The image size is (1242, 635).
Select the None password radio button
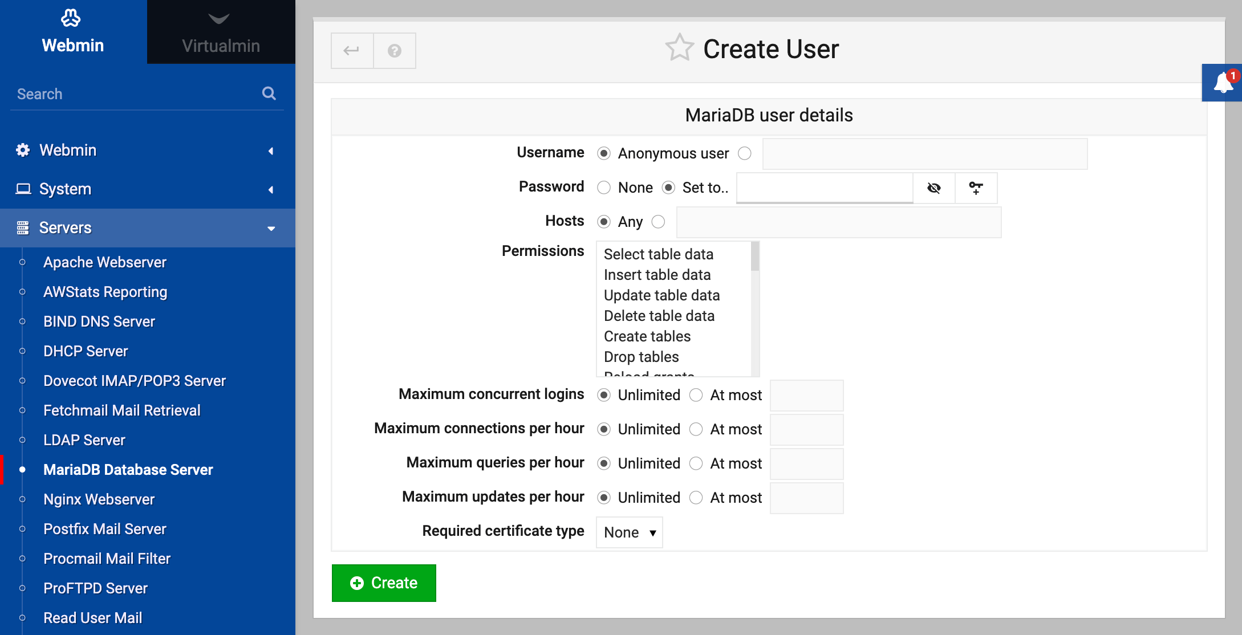point(604,188)
